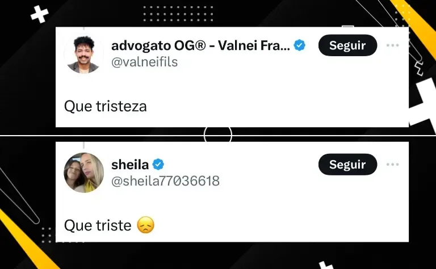Select the "Que tristeza" tweet text

tap(106, 107)
